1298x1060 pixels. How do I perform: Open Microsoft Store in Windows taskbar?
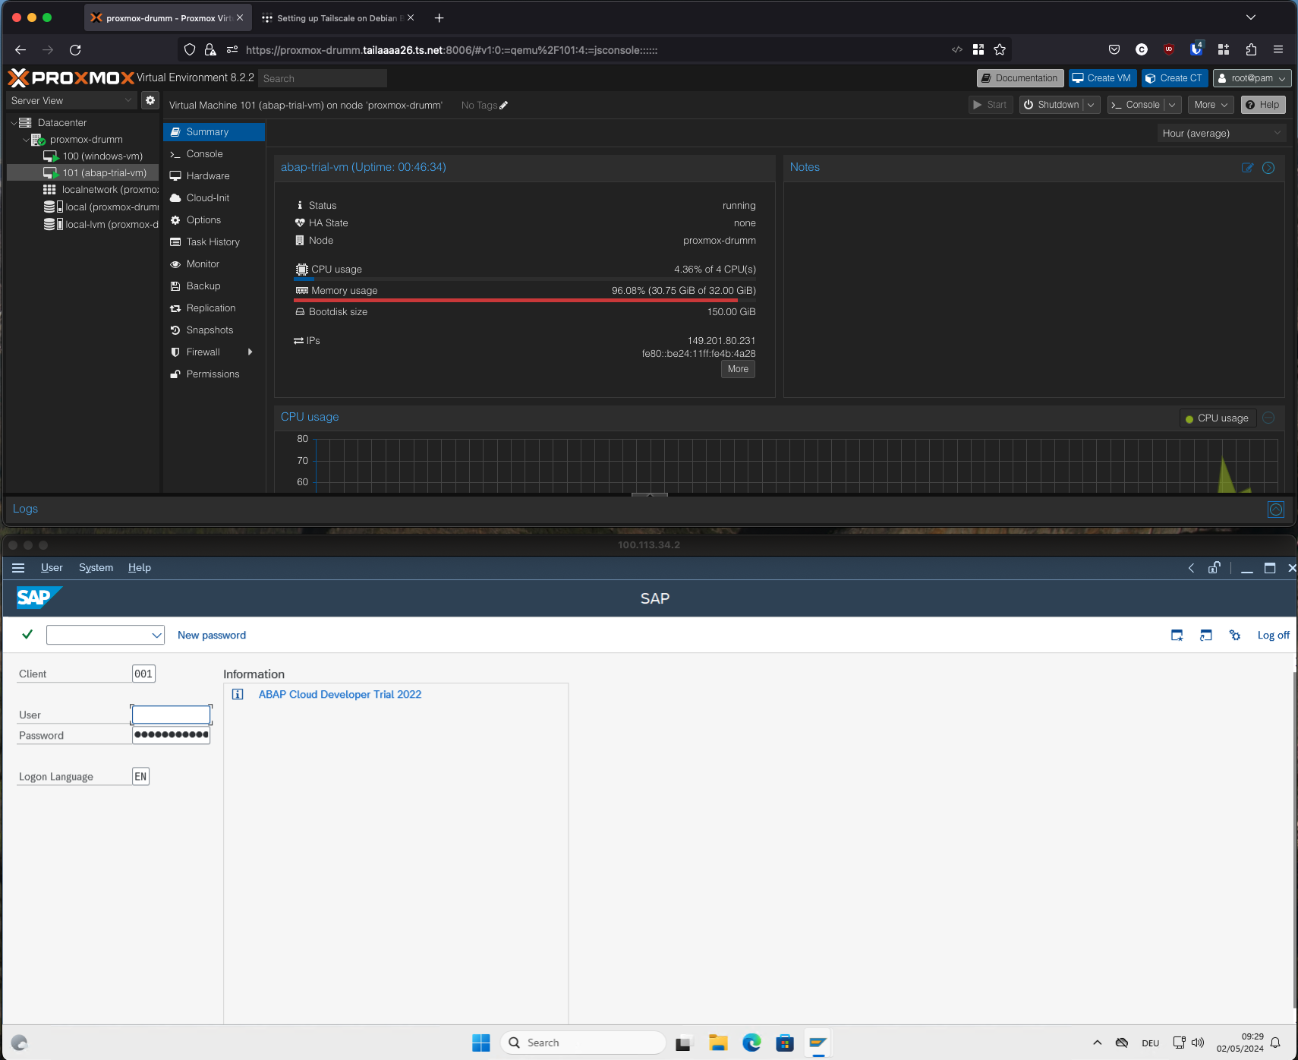(785, 1043)
